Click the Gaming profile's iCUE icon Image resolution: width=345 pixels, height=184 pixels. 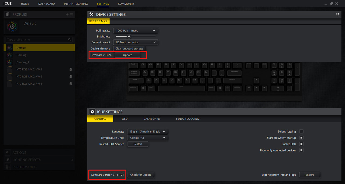10,55
